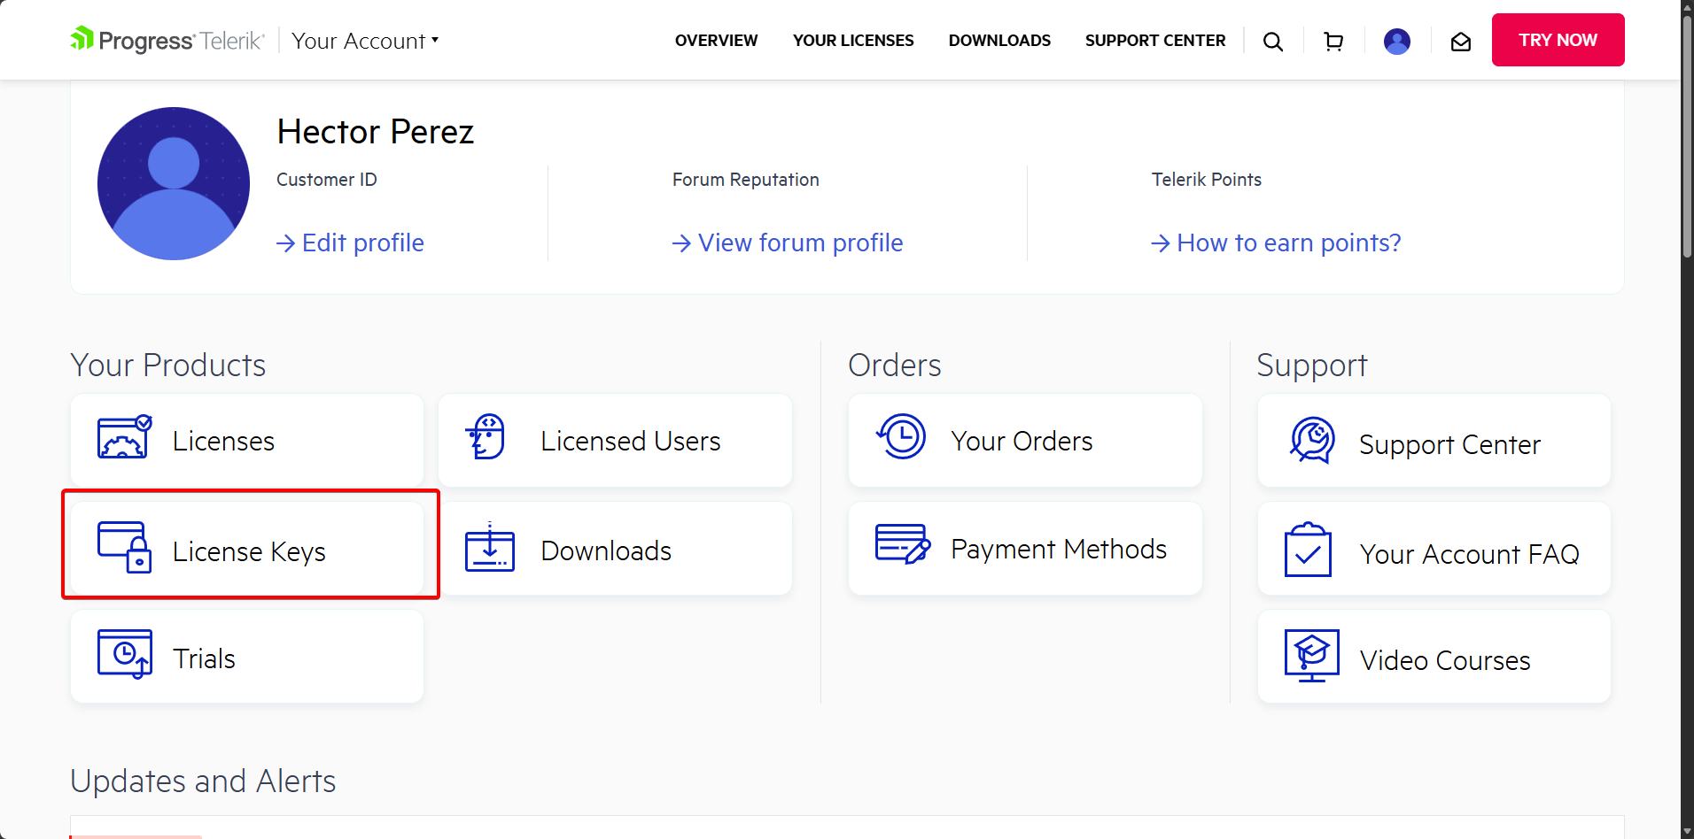
Task: Click the Forum Reputation label
Action: pos(746,180)
